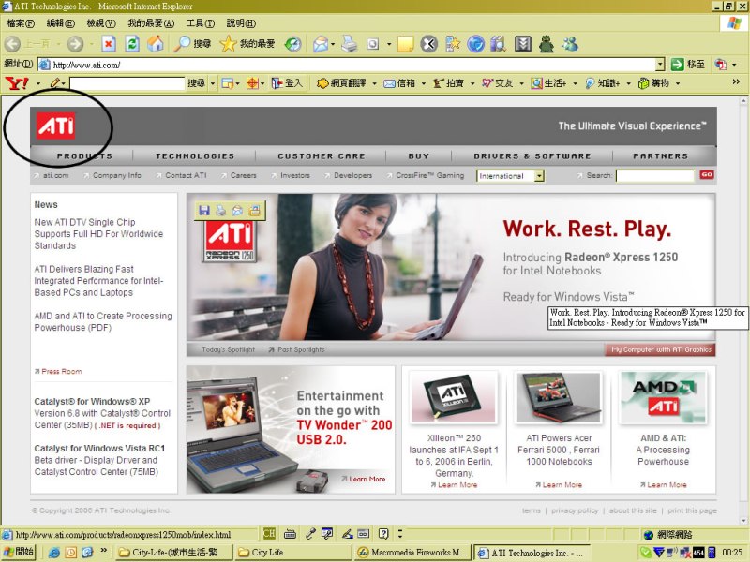The width and height of the screenshot is (750, 562).
Task: Click the address bar URL field
Action: (346, 65)
